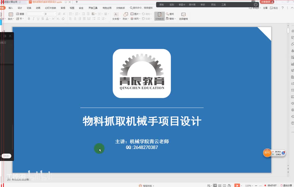Click the 访客登录 guest login button
Image resolution: width=294 pixels, height=187 pixels.
coord(267,2)
